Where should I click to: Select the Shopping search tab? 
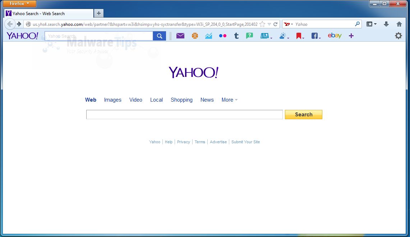pyautogui.click(x=181, y=100)
